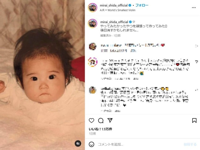Open comments via the speech bubble icon
The width and height of the screenshot is (200, 150).
(x=101, y=121)
